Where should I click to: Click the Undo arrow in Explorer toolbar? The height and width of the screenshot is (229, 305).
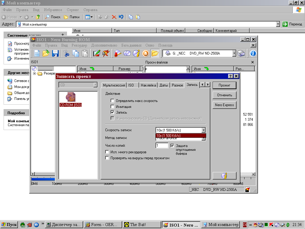121,17
